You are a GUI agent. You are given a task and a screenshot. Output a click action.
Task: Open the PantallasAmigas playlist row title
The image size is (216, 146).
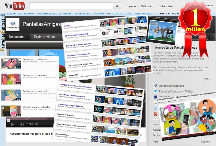[62, 134]
